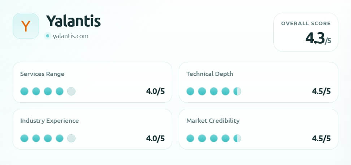Select the Overall Score 4.3/5 card
Viewport: 351px width, 165px height.
[305, 32]
